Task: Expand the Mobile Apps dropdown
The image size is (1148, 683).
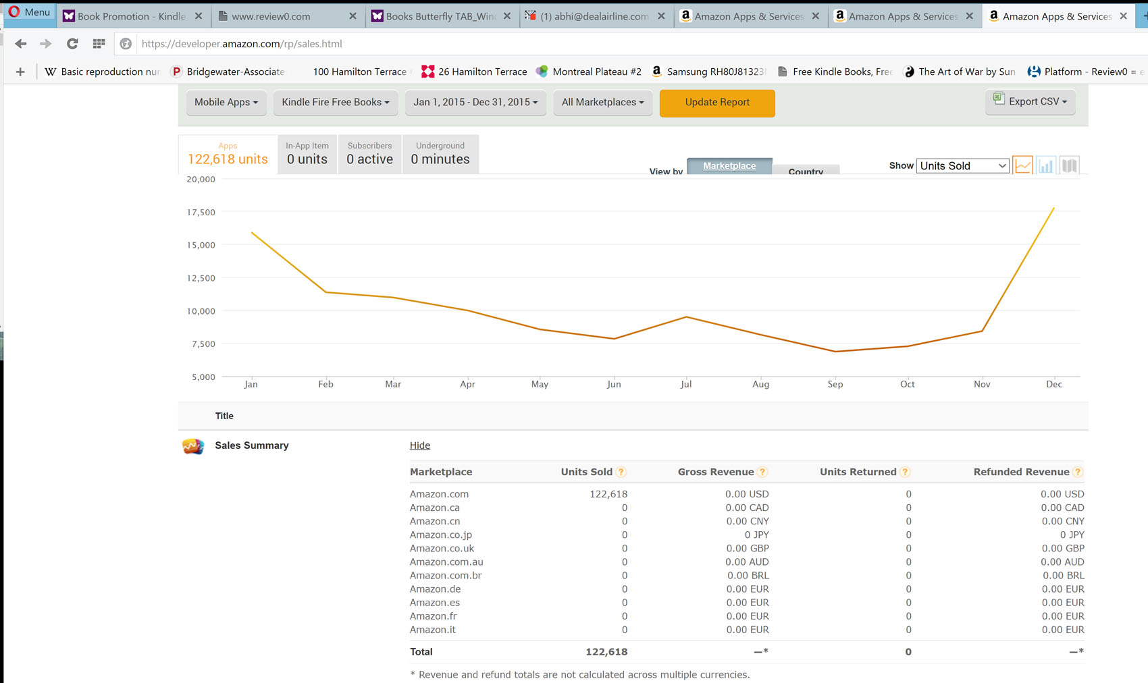Action: (x=226, y=103)
